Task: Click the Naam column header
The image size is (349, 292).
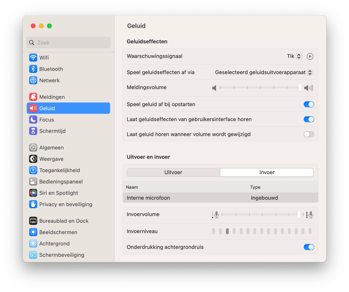Action: click(132, 187)
